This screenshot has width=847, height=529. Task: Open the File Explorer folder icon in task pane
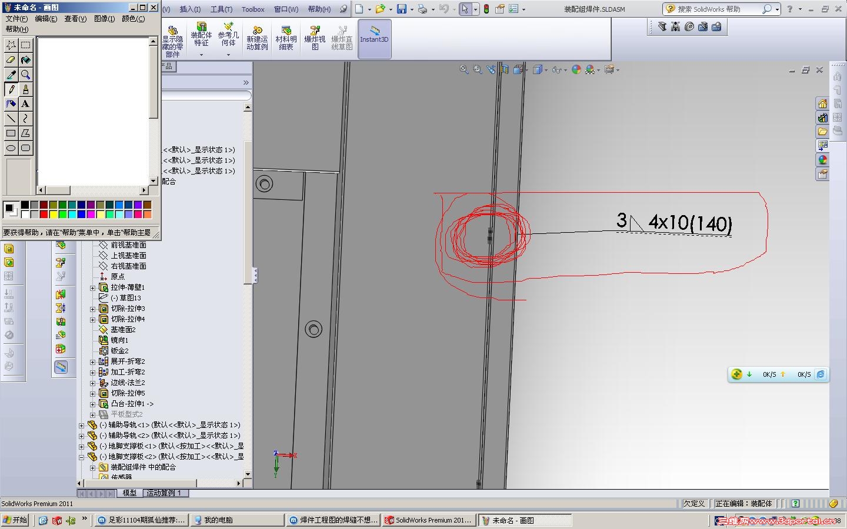[x=822, y=132]
